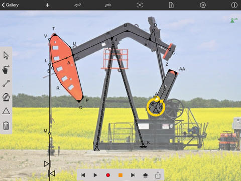Go back to the Gallery

(10, 5)
